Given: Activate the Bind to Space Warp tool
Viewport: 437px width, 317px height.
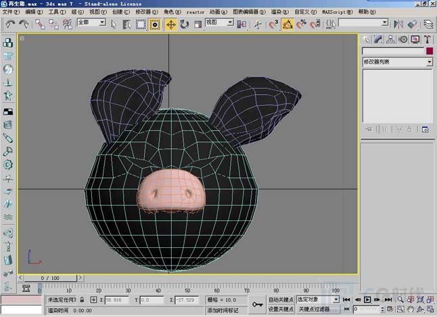Looking at the screenshot, I should tap(68, 24).
